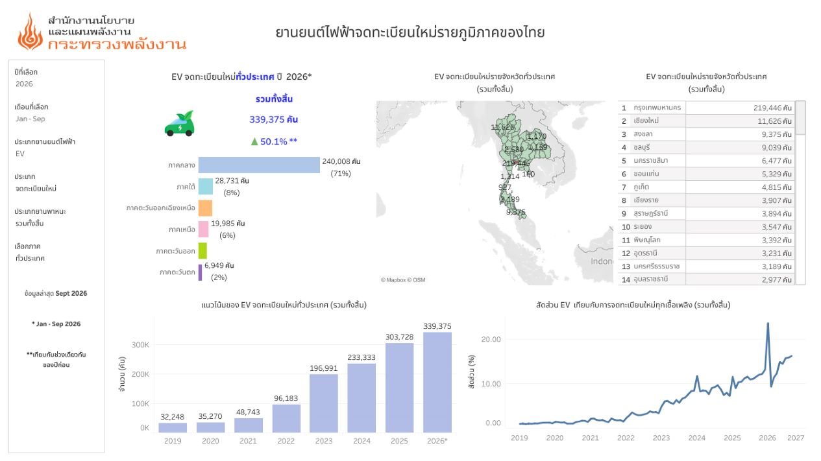Select the ภาคกลาง blue bar
Image resolution: width=821 pixels, height=461 pixels.
[259, 165]
